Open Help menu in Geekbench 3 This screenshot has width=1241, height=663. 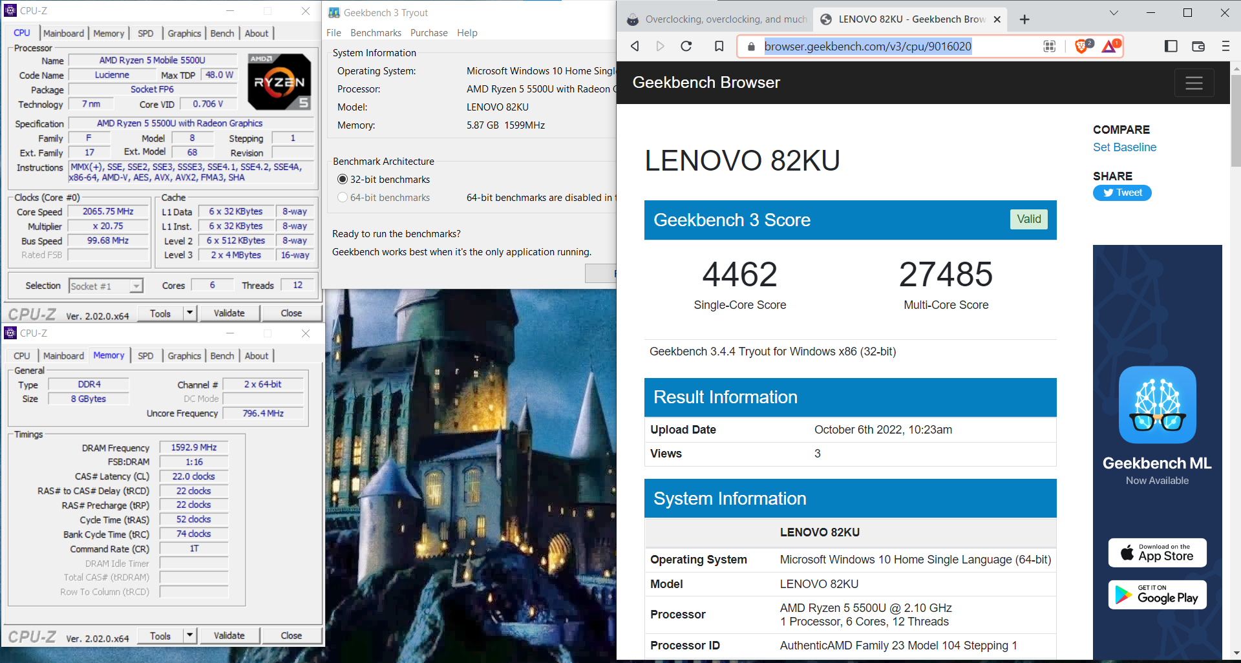coord(467,33)
